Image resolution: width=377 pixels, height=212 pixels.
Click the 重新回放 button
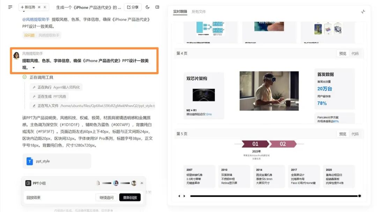130,197
